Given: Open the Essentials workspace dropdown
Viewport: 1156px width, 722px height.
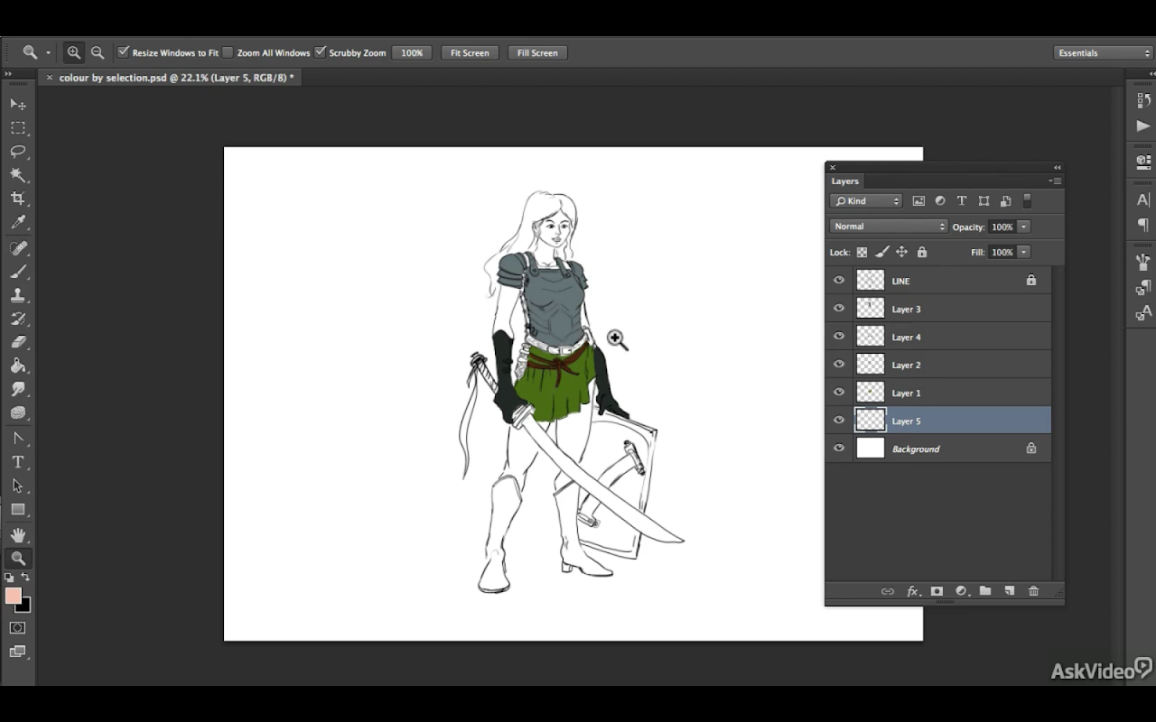Looking at the screenshot, I should (x=1104, y=52).
